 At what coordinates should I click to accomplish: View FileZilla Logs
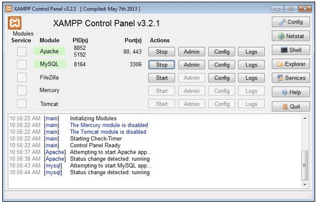pyautogui.click(x=251, y=78)
